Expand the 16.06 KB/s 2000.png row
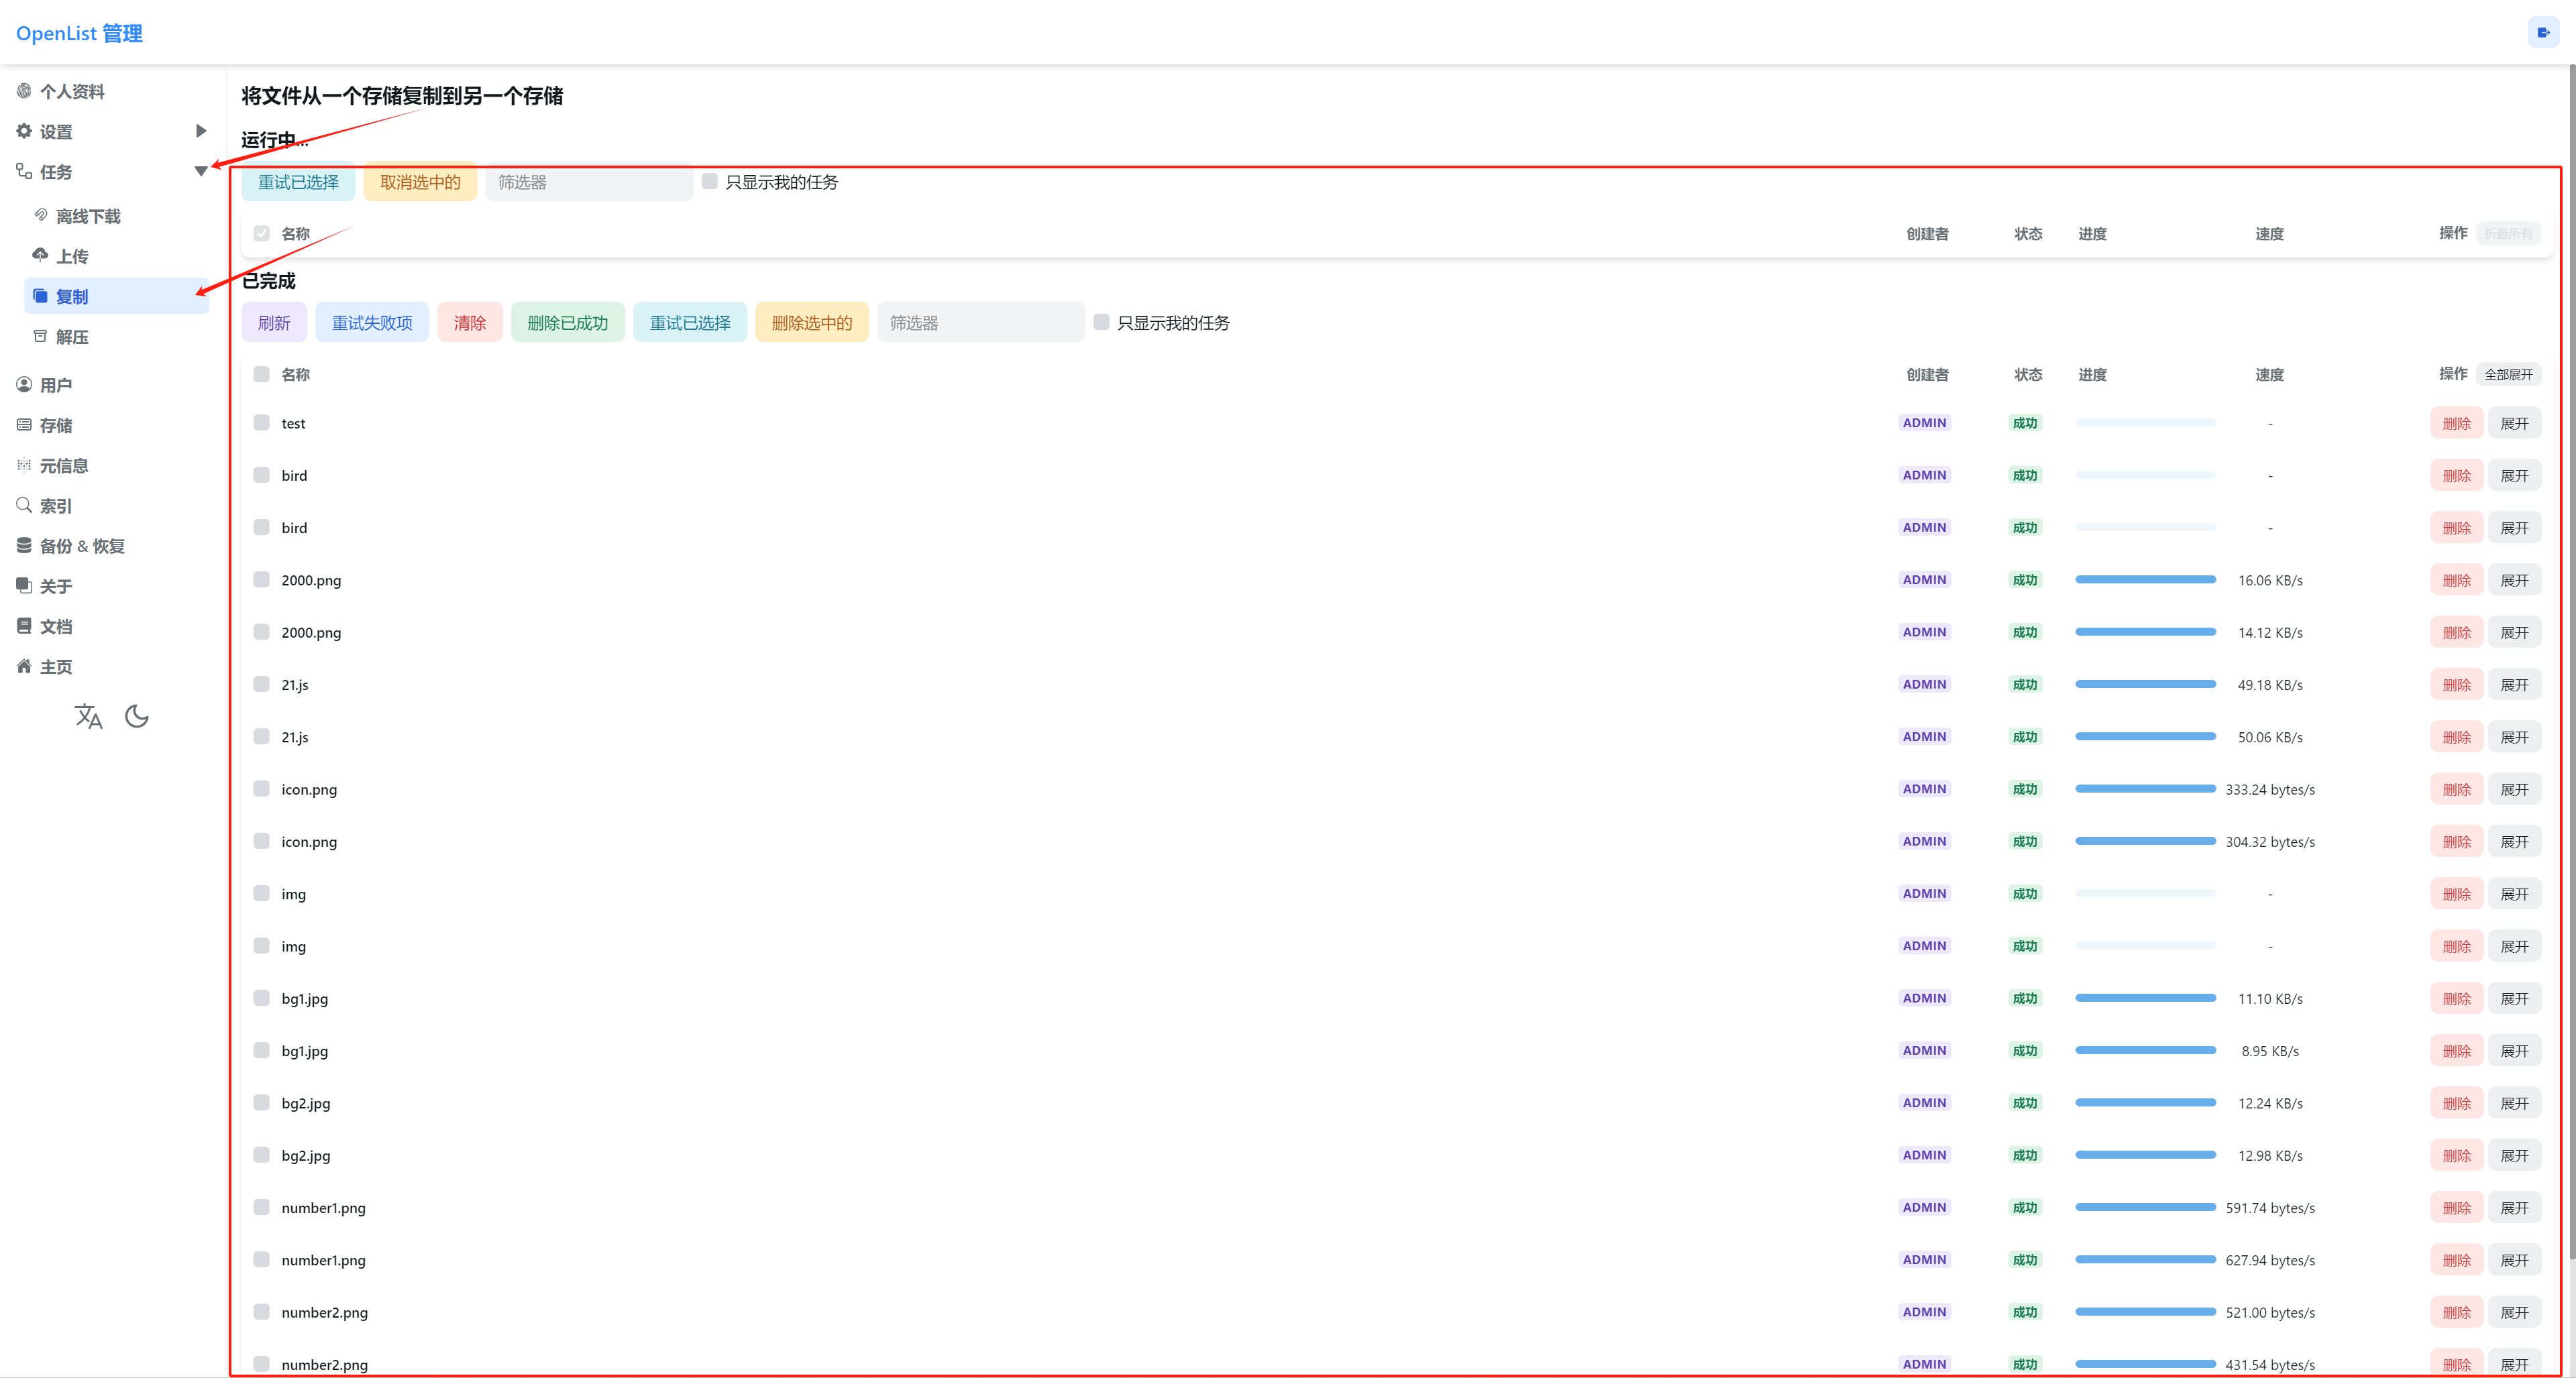2576x1378 pixels. (x=2514, y=581)
